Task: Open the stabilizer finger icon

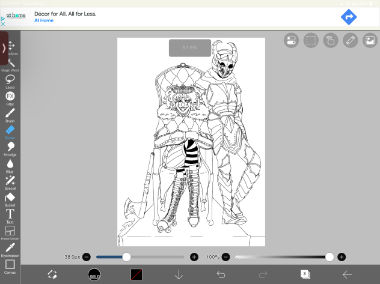Action: pyautogui.click(x=331, y=40)
